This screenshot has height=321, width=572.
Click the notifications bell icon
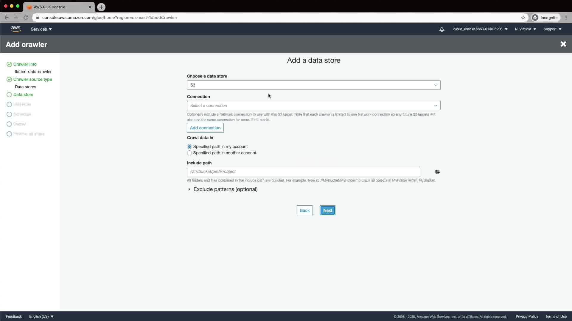[x=442, y=29]
